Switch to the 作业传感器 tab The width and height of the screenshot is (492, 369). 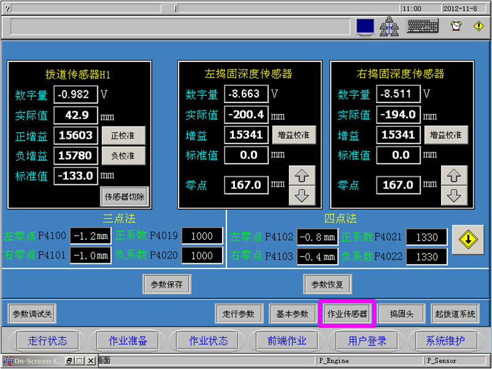[347, 314]
